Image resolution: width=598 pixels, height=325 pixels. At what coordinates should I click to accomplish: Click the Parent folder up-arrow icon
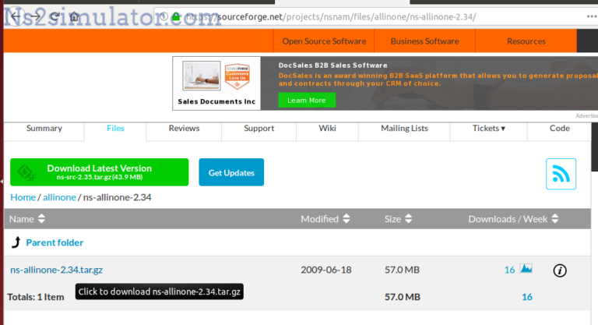(16, 242)
